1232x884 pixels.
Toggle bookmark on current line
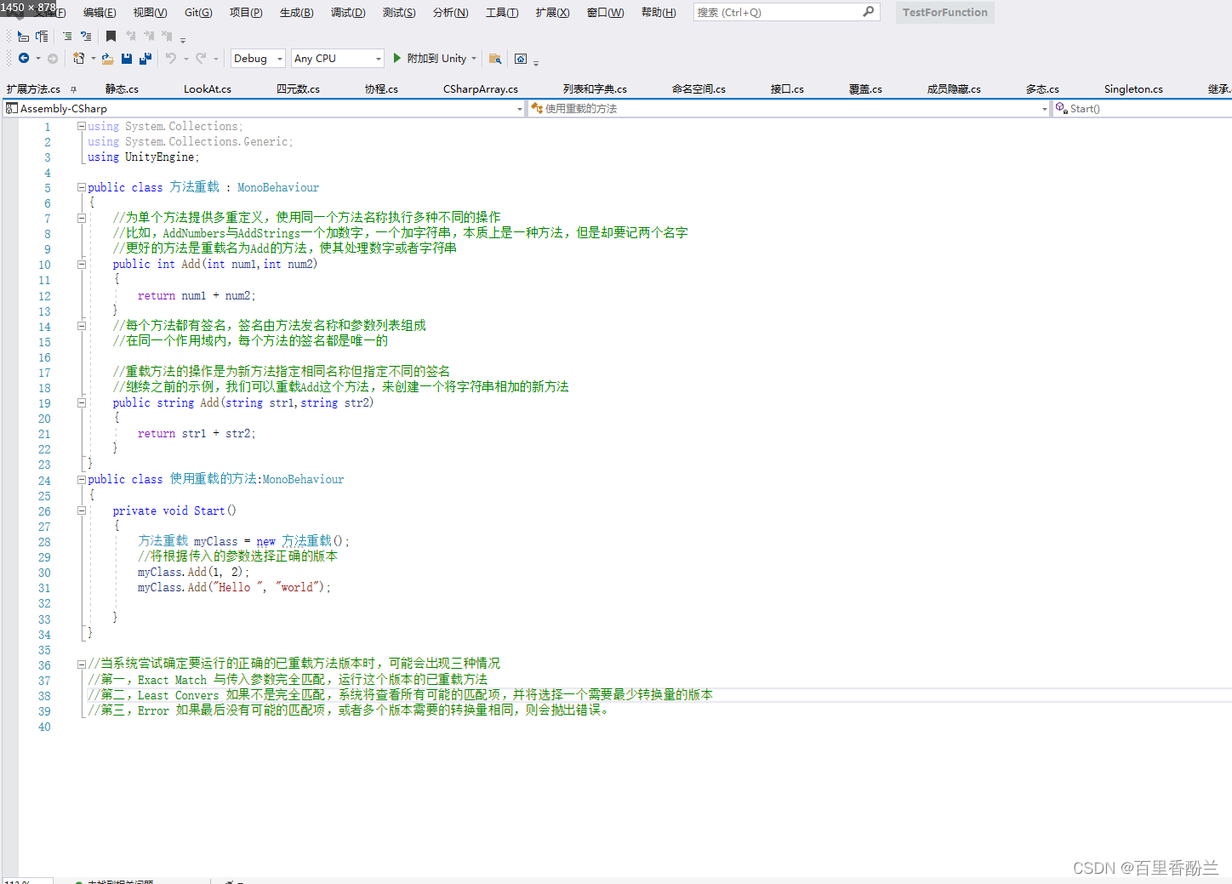pyautogui.click(x=111, y=36)
